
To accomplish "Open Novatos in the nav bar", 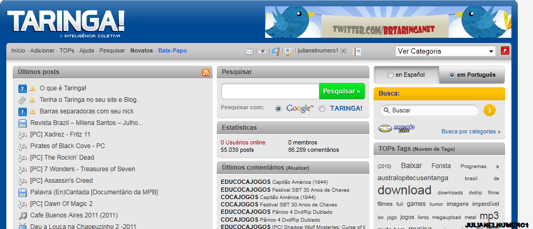I will coord(142,50).
